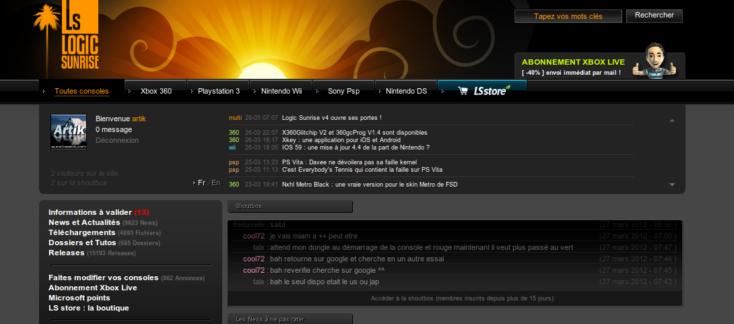Image resolution: width=734 pixels, height=324 pixels.
Task: Select the Sony Psp tab
Action: pos(343,91)
